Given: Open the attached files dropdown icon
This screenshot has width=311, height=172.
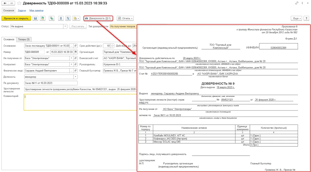Looking at the screenshot, I should [x=77, y=18].
